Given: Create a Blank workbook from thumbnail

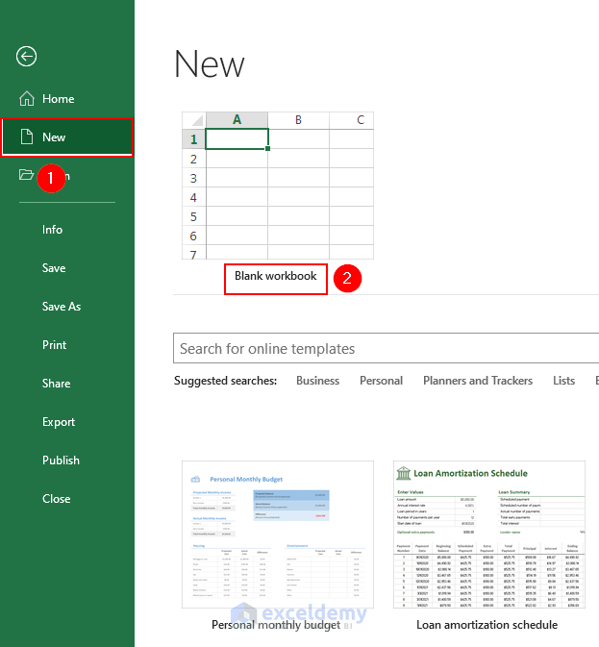Looking at the screenshot, I should click(x=278, y=186).
